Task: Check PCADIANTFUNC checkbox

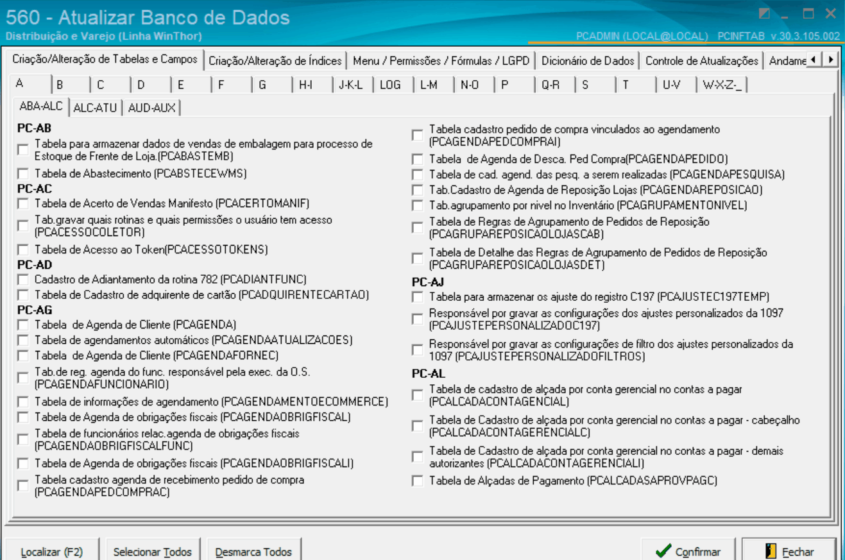Action: (23, 279)
